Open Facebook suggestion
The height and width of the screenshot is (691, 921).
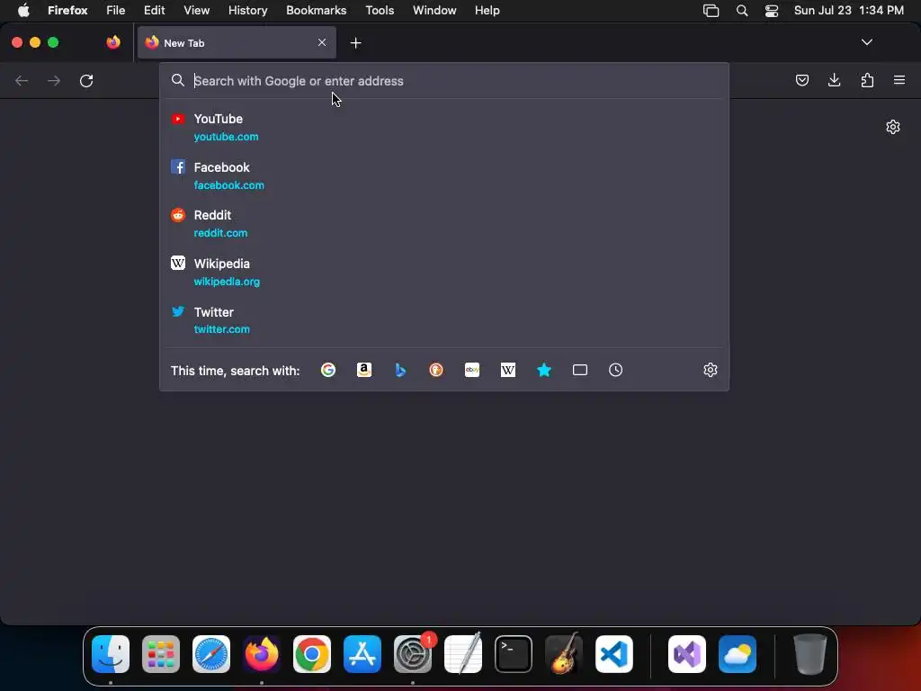point(444,175)
